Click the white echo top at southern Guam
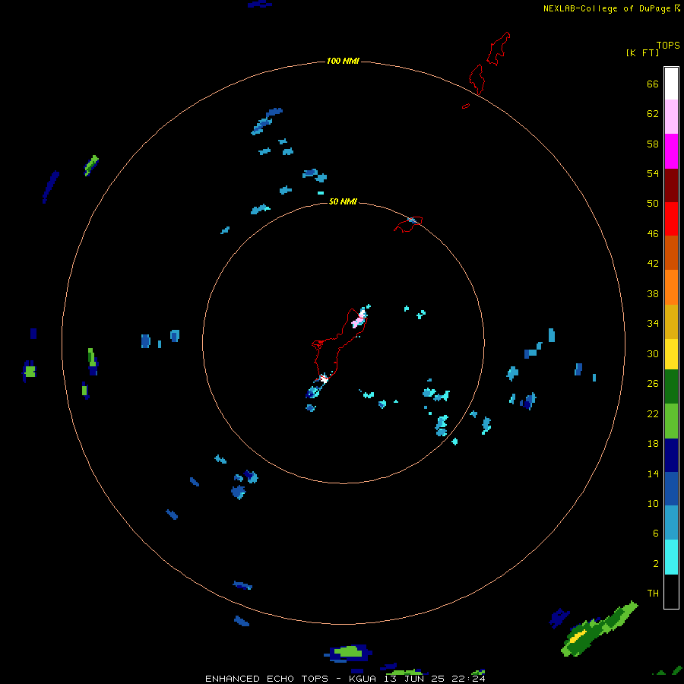Viewport: 684px width, 684px height. point(324,379)
